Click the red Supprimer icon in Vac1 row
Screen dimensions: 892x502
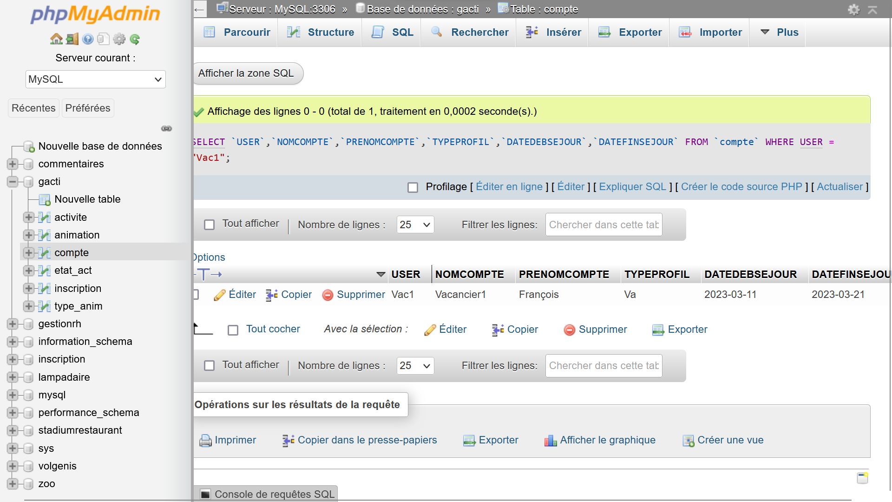point(328,295)
